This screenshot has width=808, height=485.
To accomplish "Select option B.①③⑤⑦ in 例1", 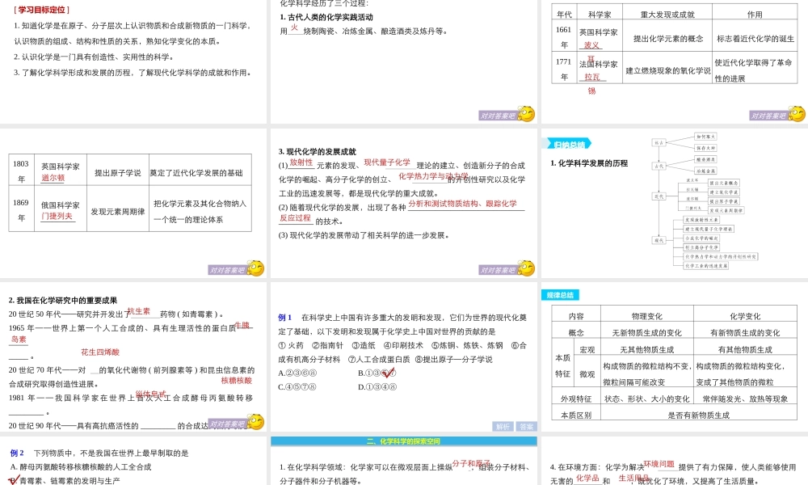I will [377, 373].
